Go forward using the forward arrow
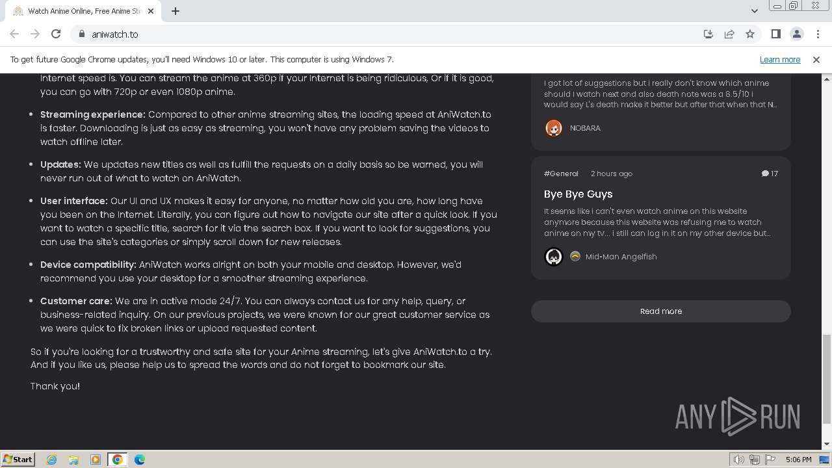This screenshot has width=832, height=468. [35, 34]
